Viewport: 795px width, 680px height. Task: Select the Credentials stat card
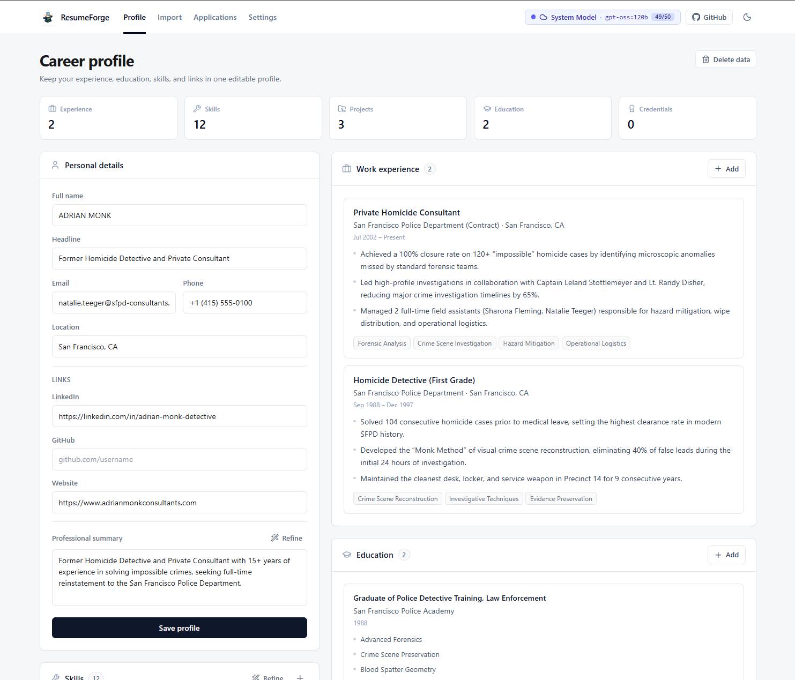pyautogui.click(x=687, y=118)
